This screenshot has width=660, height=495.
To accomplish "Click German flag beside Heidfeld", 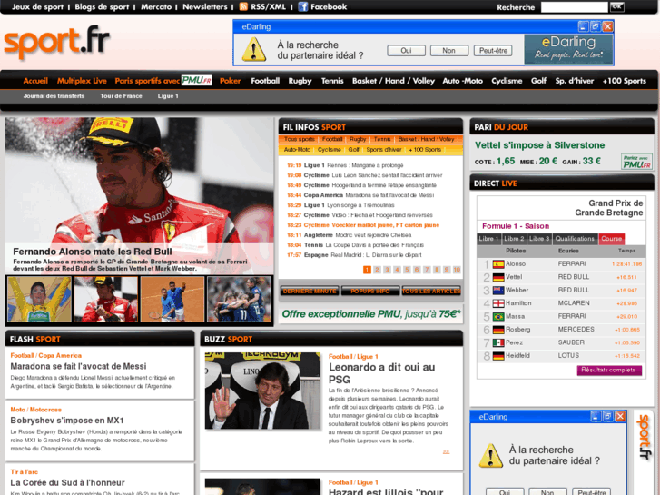I will (498, 356).
